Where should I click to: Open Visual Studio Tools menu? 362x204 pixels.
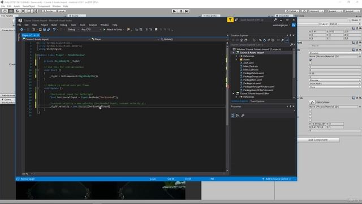[x=83, y=25]
